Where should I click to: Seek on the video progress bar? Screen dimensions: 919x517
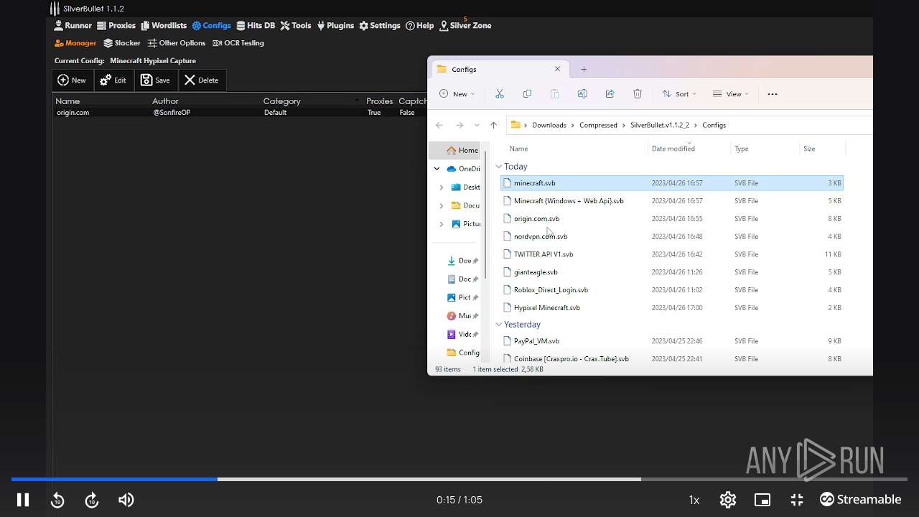[x=459, y=479]
